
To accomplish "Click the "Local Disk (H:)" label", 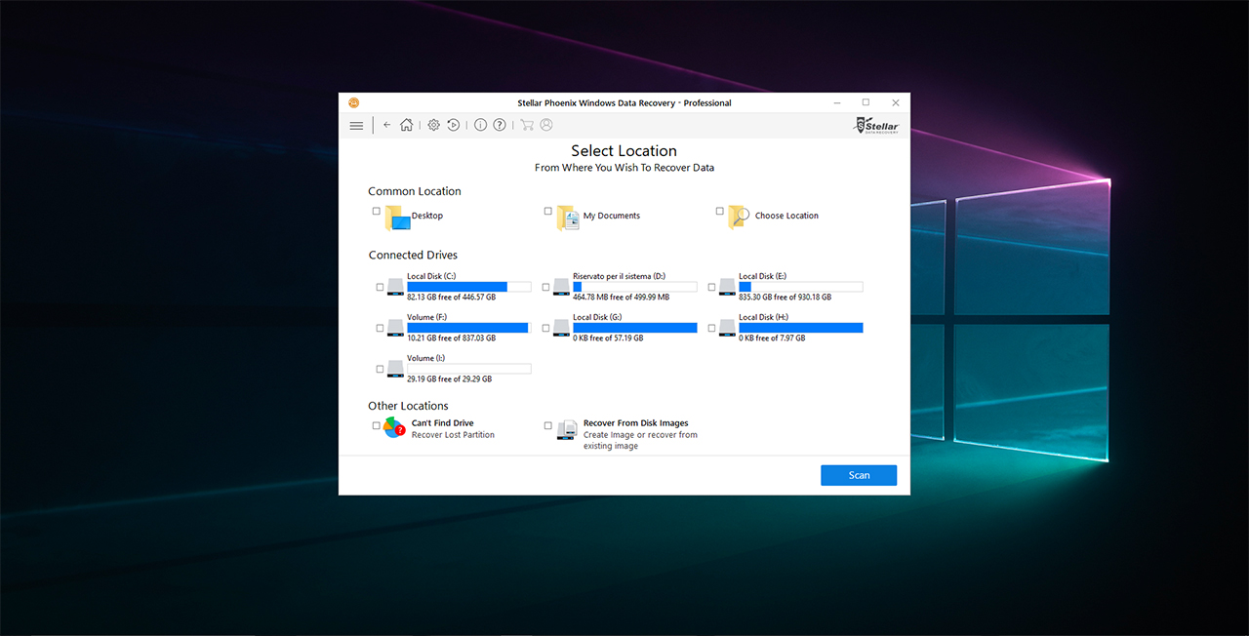I will 763,317.
